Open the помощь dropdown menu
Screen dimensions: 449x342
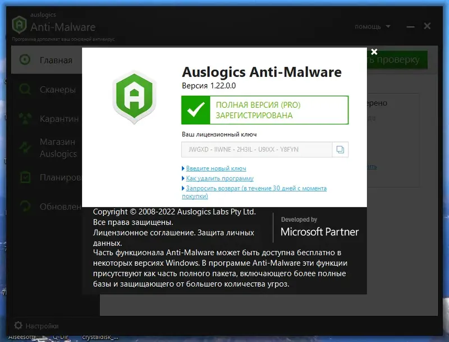tap(368, 27)
